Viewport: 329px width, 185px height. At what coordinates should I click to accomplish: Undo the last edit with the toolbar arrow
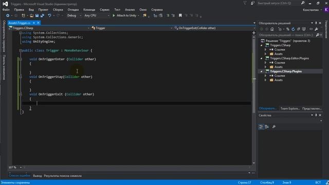coord(49,15)
